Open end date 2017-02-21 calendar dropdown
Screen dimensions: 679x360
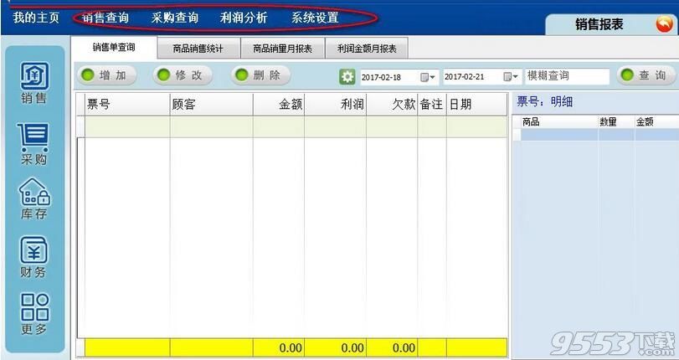tap(510, 77)
